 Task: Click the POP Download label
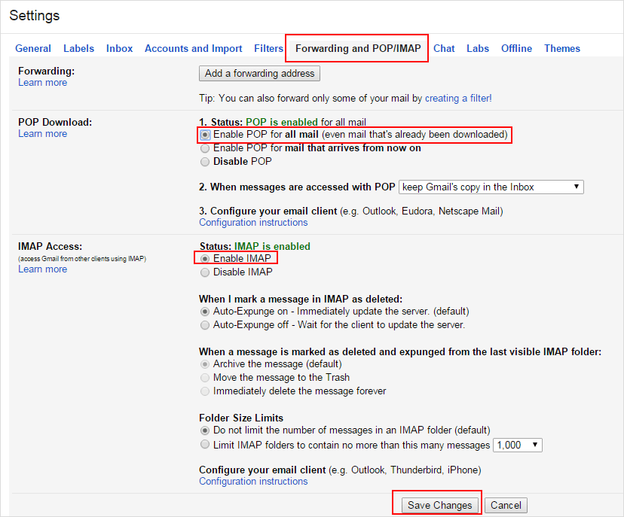click(x=55, y=123)
